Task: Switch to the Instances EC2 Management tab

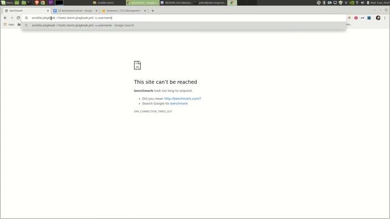Action: 124,11
